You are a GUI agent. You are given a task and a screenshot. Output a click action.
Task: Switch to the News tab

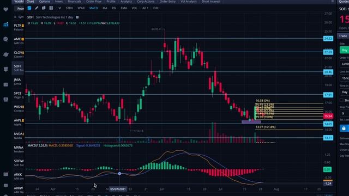(x=59, y=2)
